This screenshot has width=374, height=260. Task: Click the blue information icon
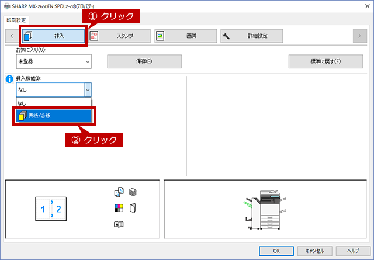[x=9, y=79]
